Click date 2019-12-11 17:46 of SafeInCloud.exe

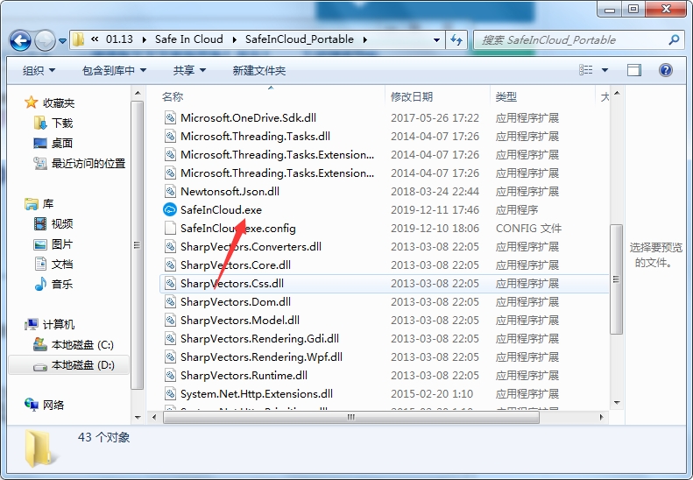click(x=435, y=209)
